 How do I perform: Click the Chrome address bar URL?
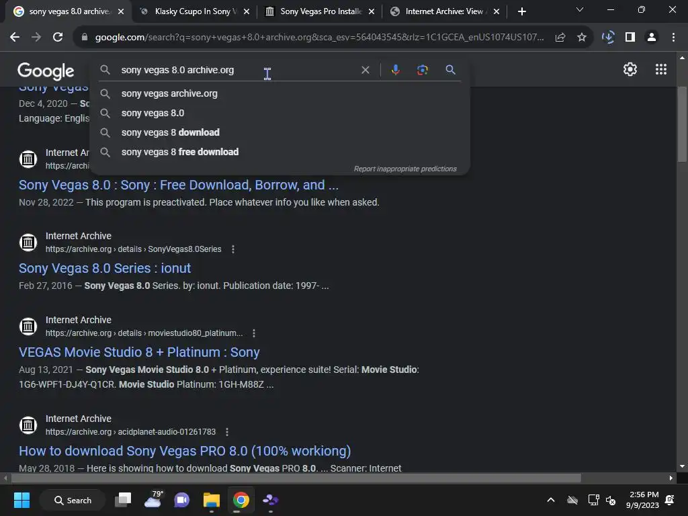(x=319, y=38)
